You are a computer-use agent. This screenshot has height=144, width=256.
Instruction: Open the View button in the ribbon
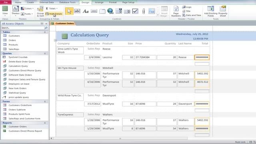[x=5, y=11]
